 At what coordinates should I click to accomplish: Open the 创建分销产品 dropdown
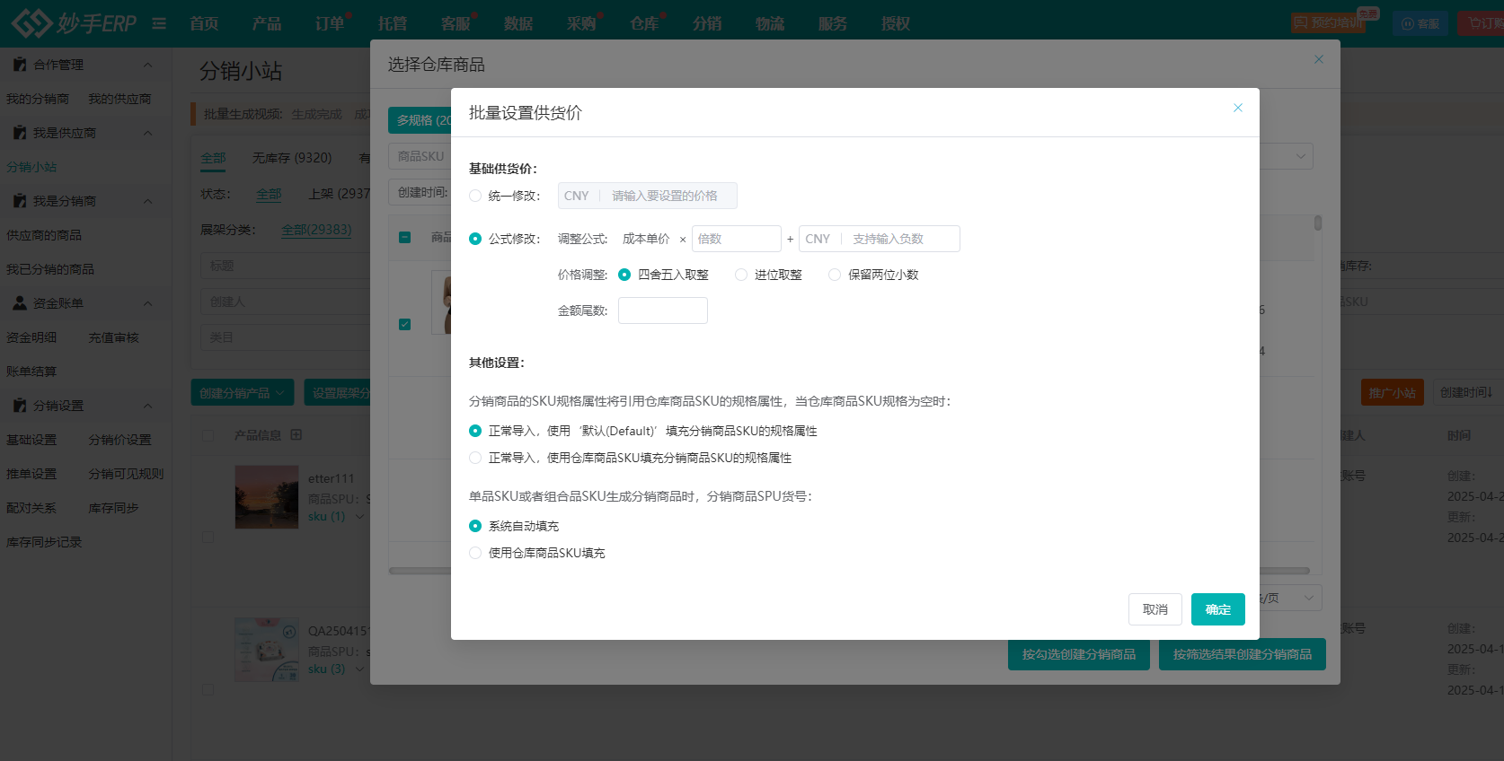(x=243, y=393)
